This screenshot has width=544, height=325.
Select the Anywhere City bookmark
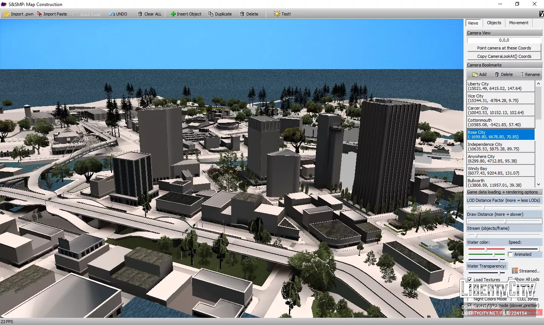tap(501, 159)
